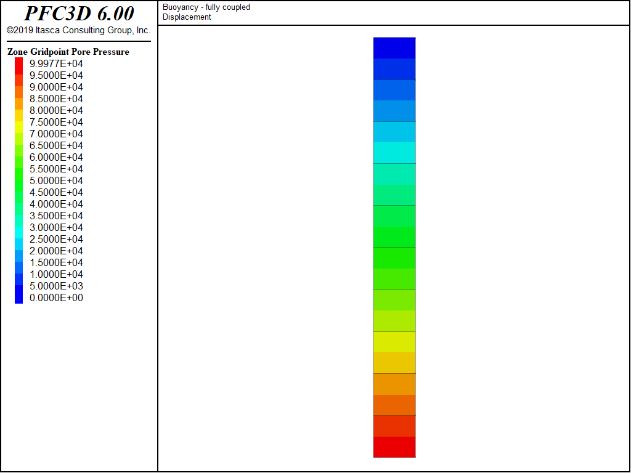Select legend value 7.5000E+04

tap(56, 122)
